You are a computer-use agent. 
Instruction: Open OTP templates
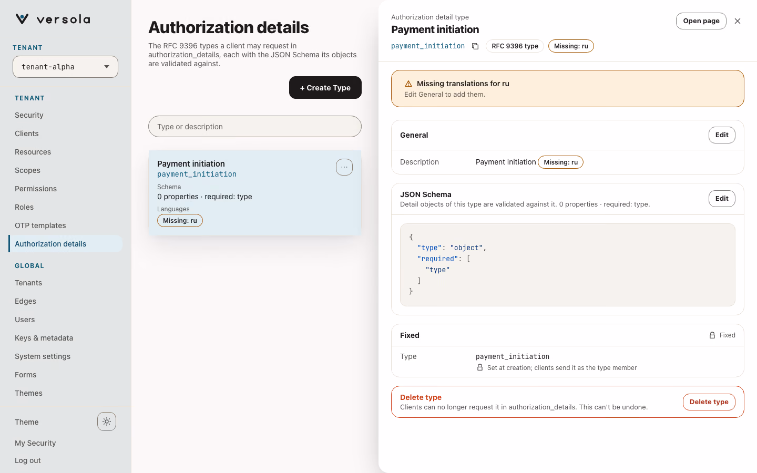66,225
